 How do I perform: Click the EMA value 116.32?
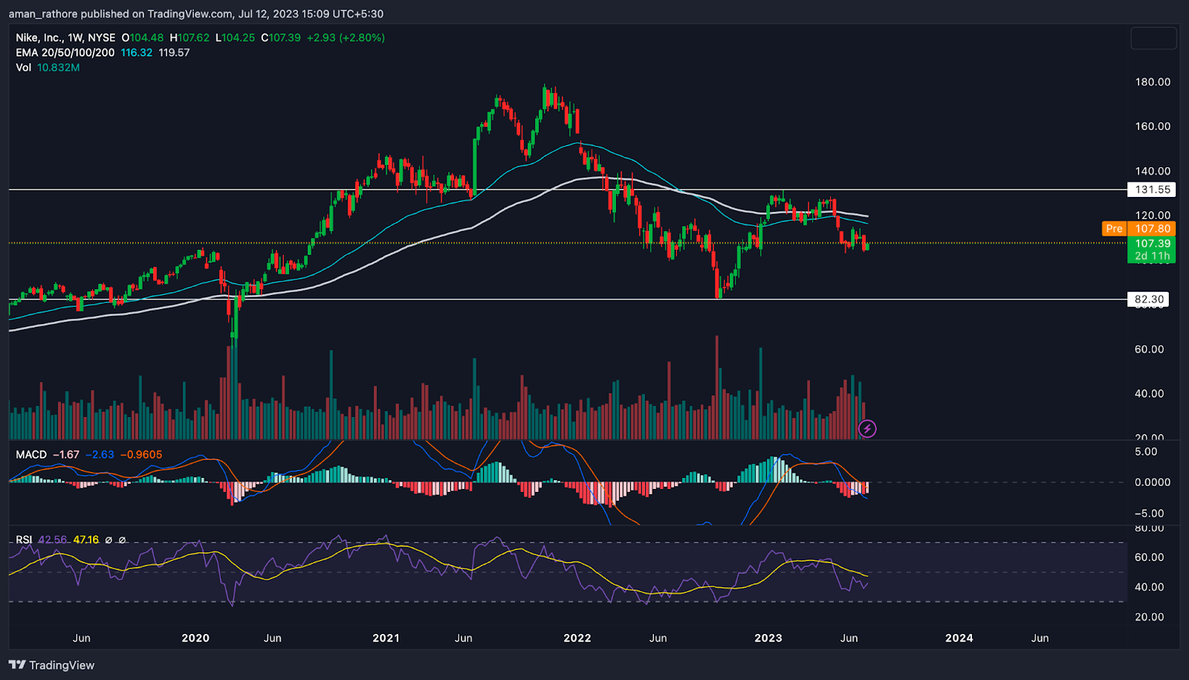(137, 53)
